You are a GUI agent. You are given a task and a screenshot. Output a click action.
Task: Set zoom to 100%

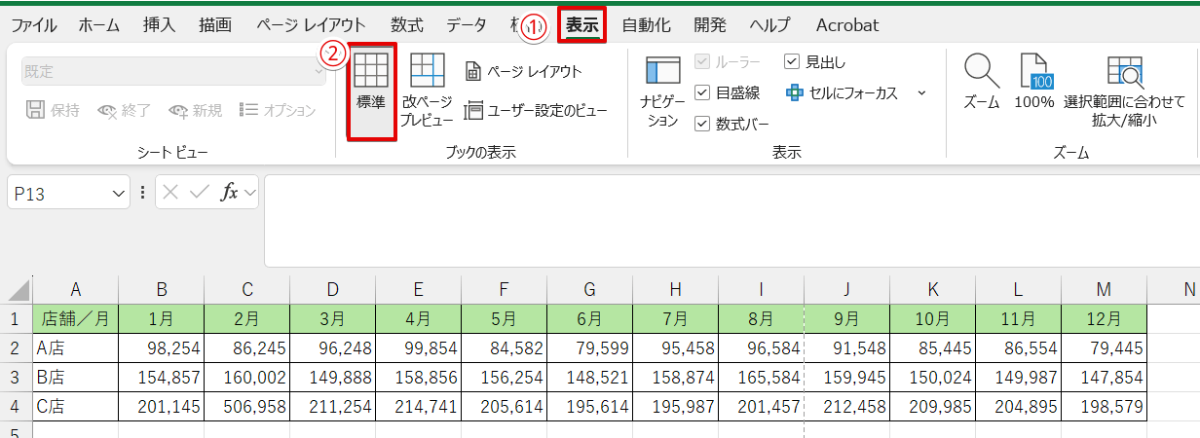(1034, 82)
